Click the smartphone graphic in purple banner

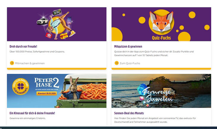69,20
